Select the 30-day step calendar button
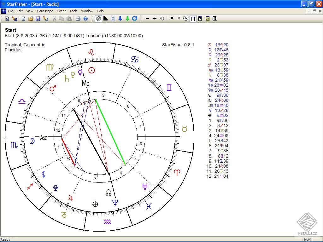Screen dimensions: 323x242 [x=208, y=19]
